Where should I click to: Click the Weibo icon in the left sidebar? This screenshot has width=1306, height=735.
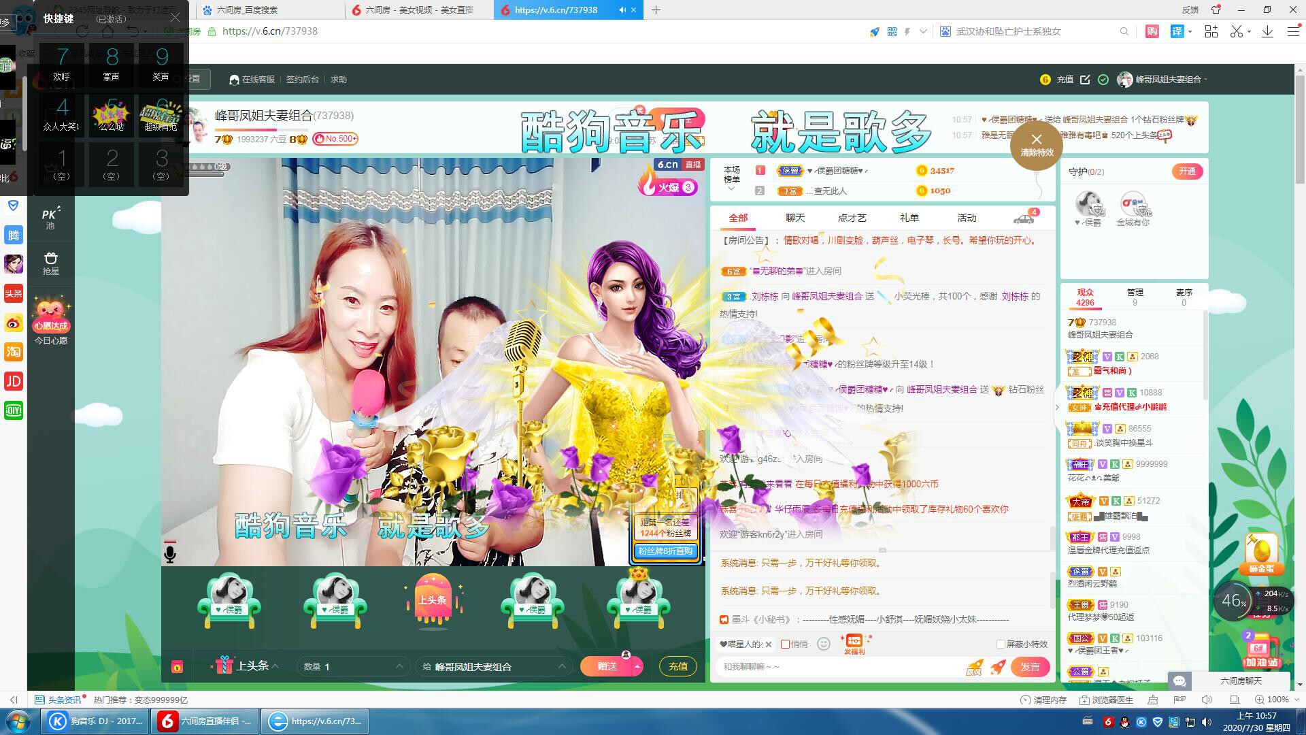click(14, 323)
